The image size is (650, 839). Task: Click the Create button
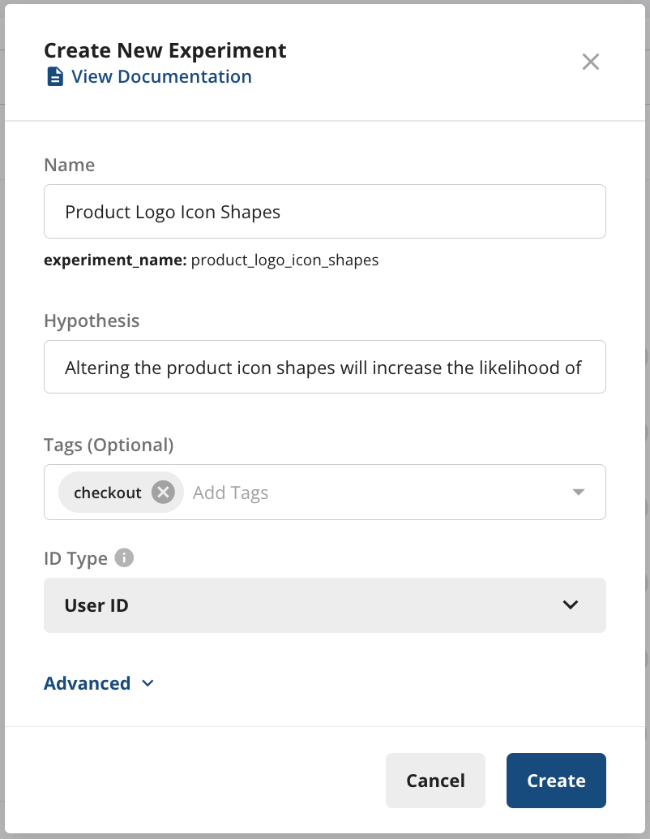556,781
